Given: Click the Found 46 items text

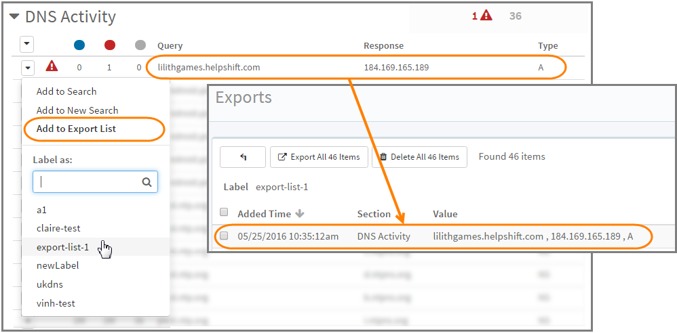Looking at the screenshot, I should (511, 156).
